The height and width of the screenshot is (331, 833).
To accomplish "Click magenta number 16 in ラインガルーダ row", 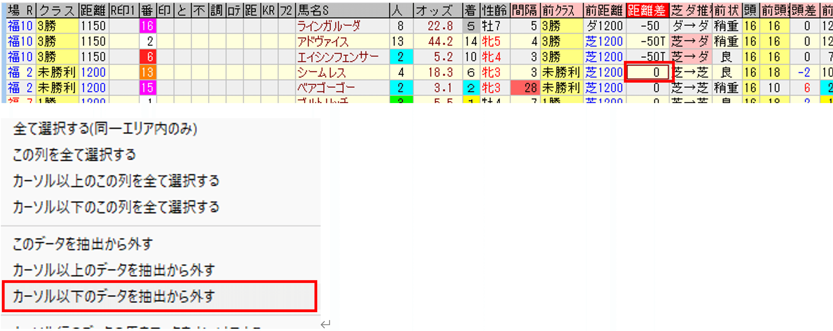I will click(x=148, y=26).
